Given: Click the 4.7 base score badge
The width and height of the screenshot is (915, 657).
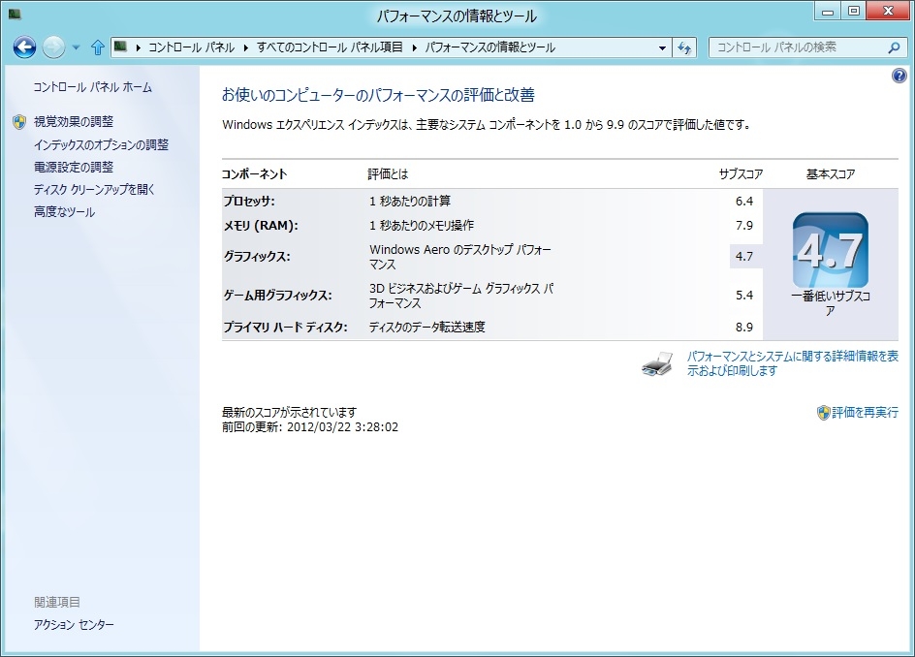Looking at the screenshot, I should coord(831,250).
